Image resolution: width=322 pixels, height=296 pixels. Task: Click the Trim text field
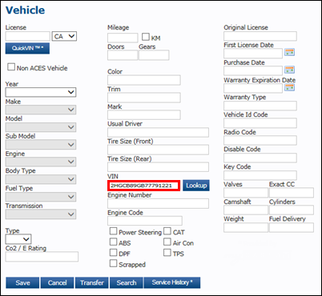pyautogui.click(x=144, y=98)
